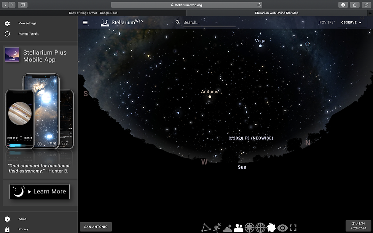Toggle constellation art figure icon
This screenshot has height=233, width=373.
[x=217, y=228]
